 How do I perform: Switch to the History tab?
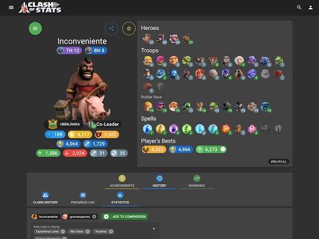click(x=159, y=181)
